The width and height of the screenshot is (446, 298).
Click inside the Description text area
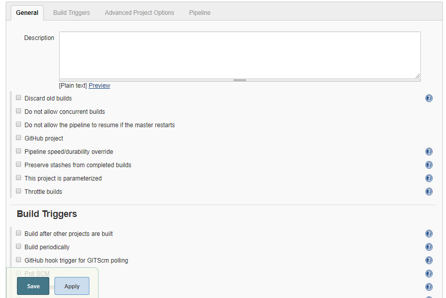pyautogui.click(x=239, y=54)
